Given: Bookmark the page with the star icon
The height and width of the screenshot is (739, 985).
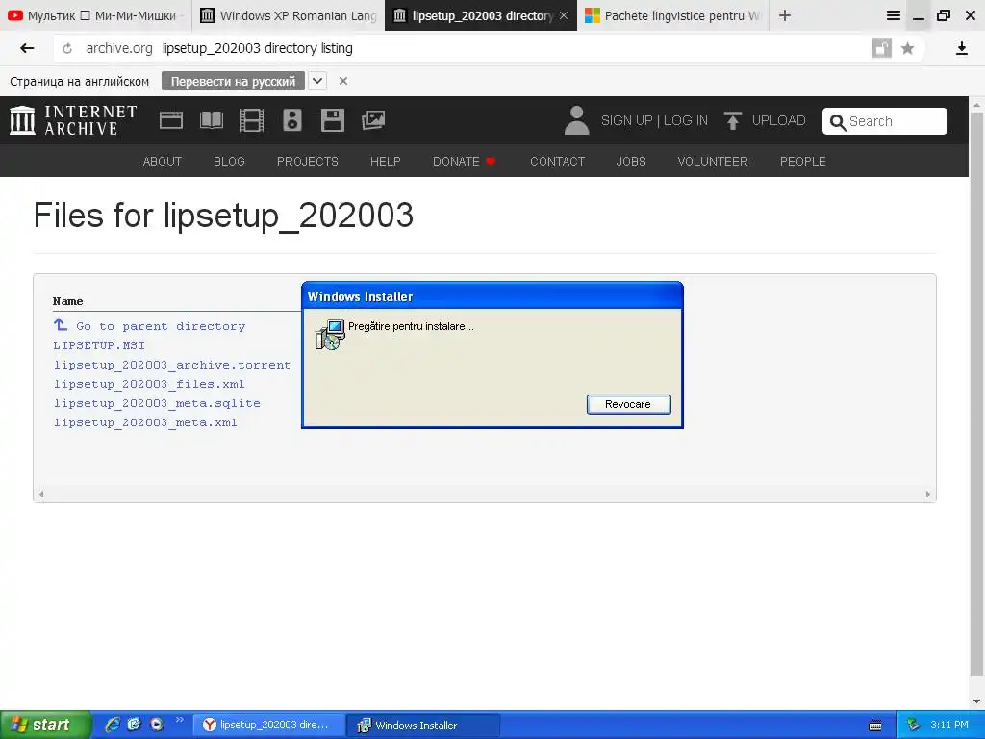Looking at the screenshot, I should 907,48.
